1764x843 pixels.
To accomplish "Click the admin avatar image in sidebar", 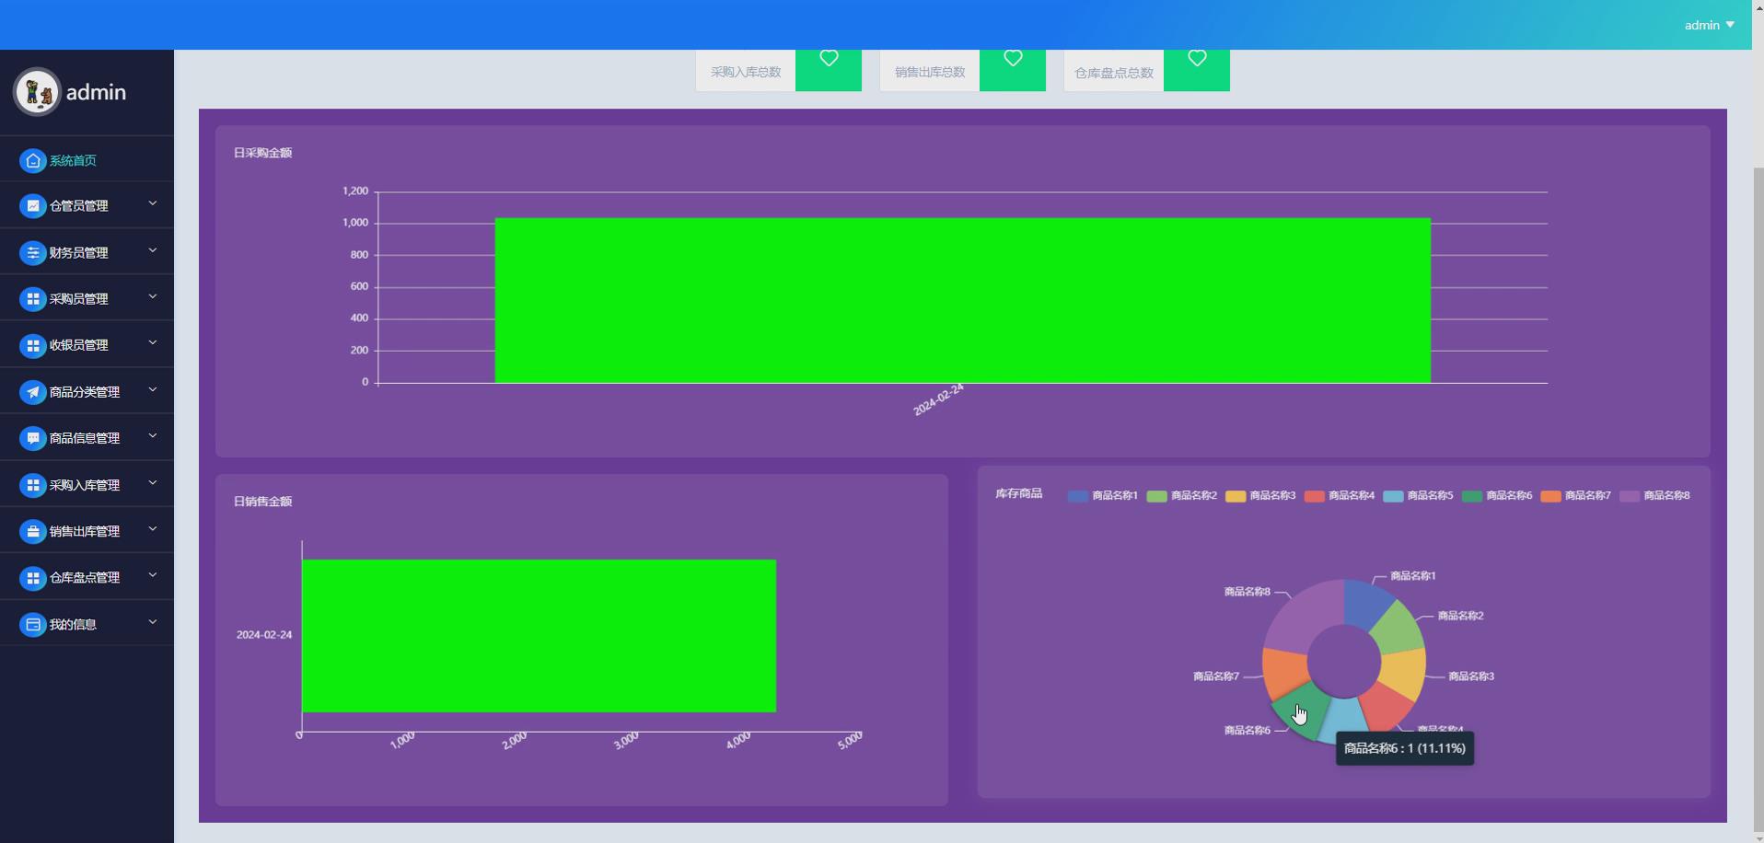I will 38,92.
